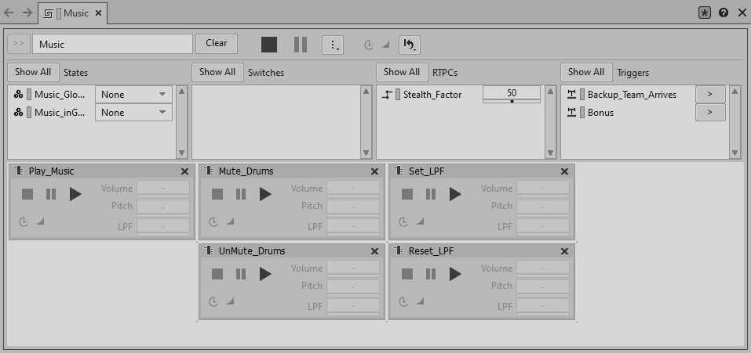751x353 pixels.
Task: Click Show All for States
Action: click(33, 72)
